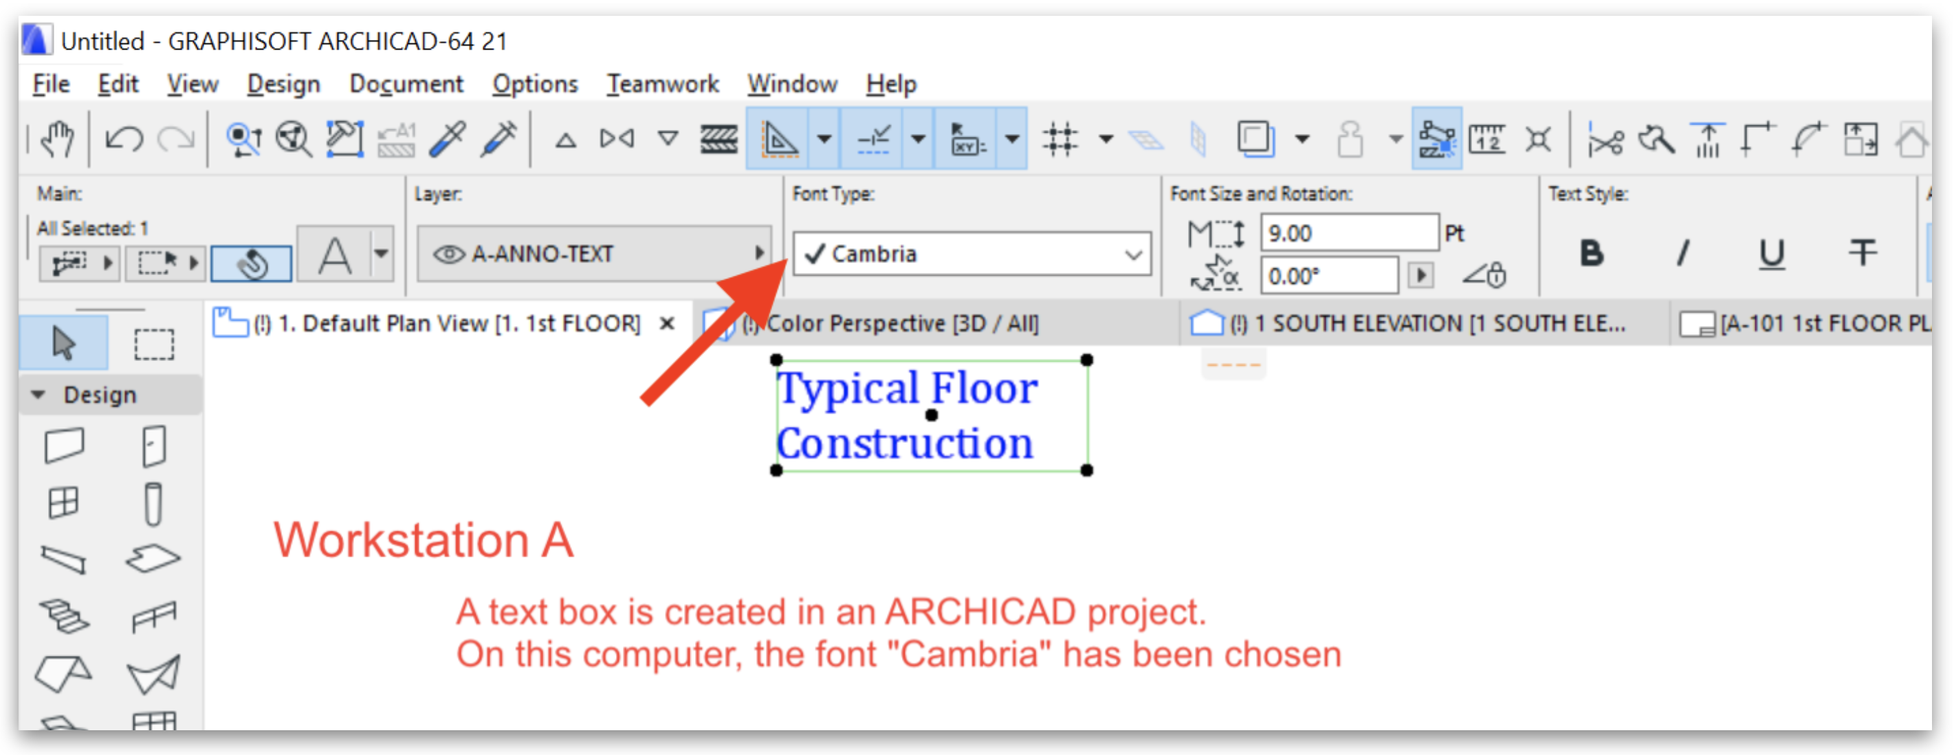The width and height of the screenshot is (1954, 755).
Task: Toggle the Quick Selection magnet button
Action: click(251, 264)
